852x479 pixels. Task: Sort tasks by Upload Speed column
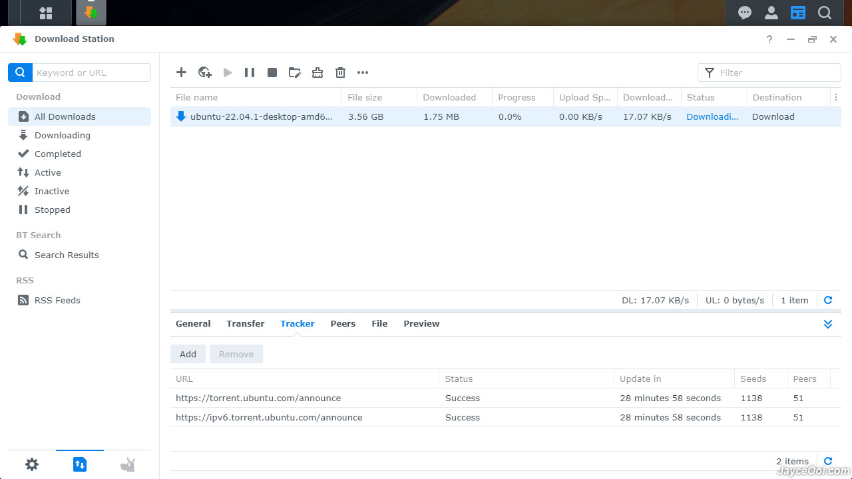point(586,97)
